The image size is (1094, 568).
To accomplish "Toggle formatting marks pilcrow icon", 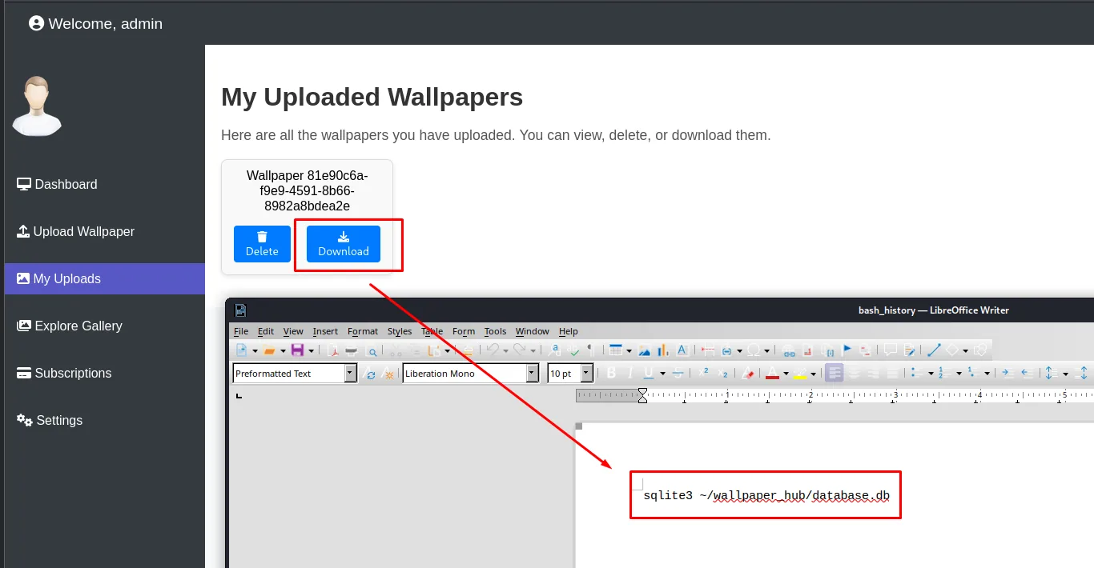I will (590, 350).
